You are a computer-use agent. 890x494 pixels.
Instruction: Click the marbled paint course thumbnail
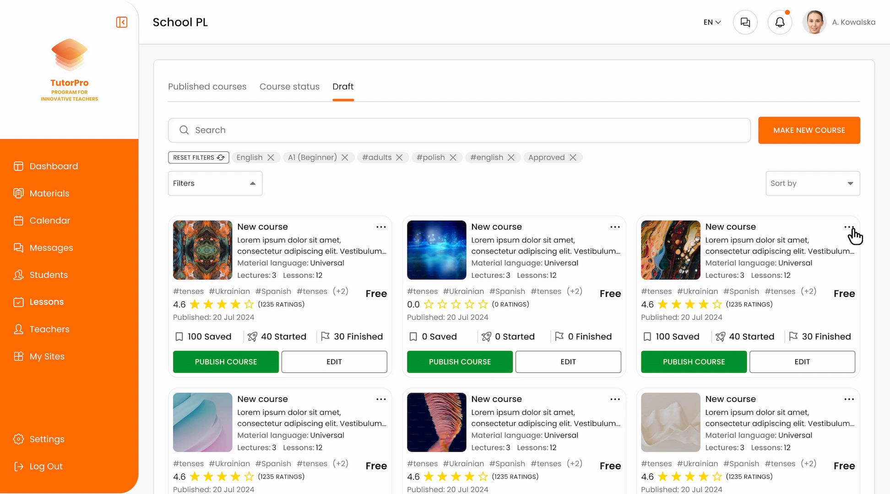[x=671, y=250]
